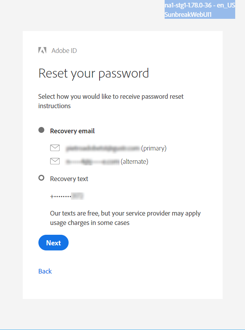Click the "Recovery text" option label

(69, 179)
